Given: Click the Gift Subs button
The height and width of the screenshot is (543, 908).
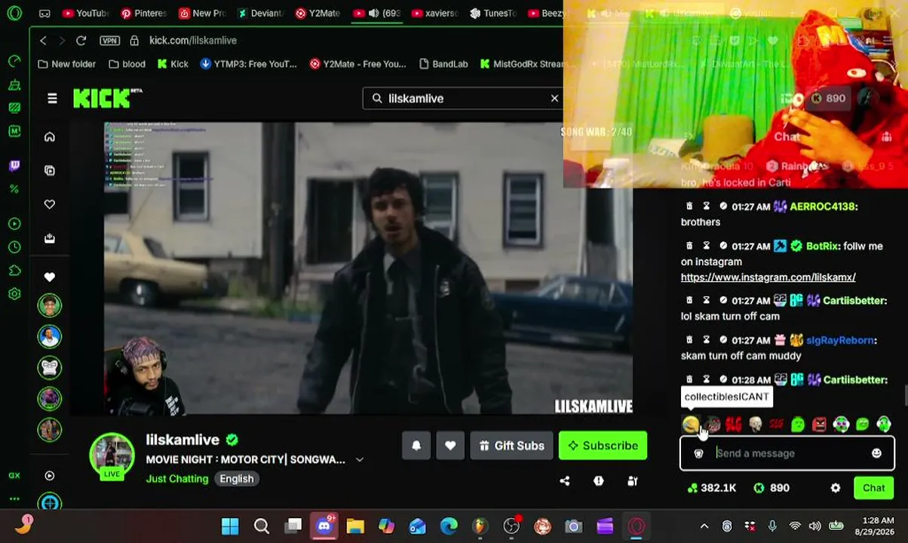Looking at the screenshot, I should (x=511, y=446).
